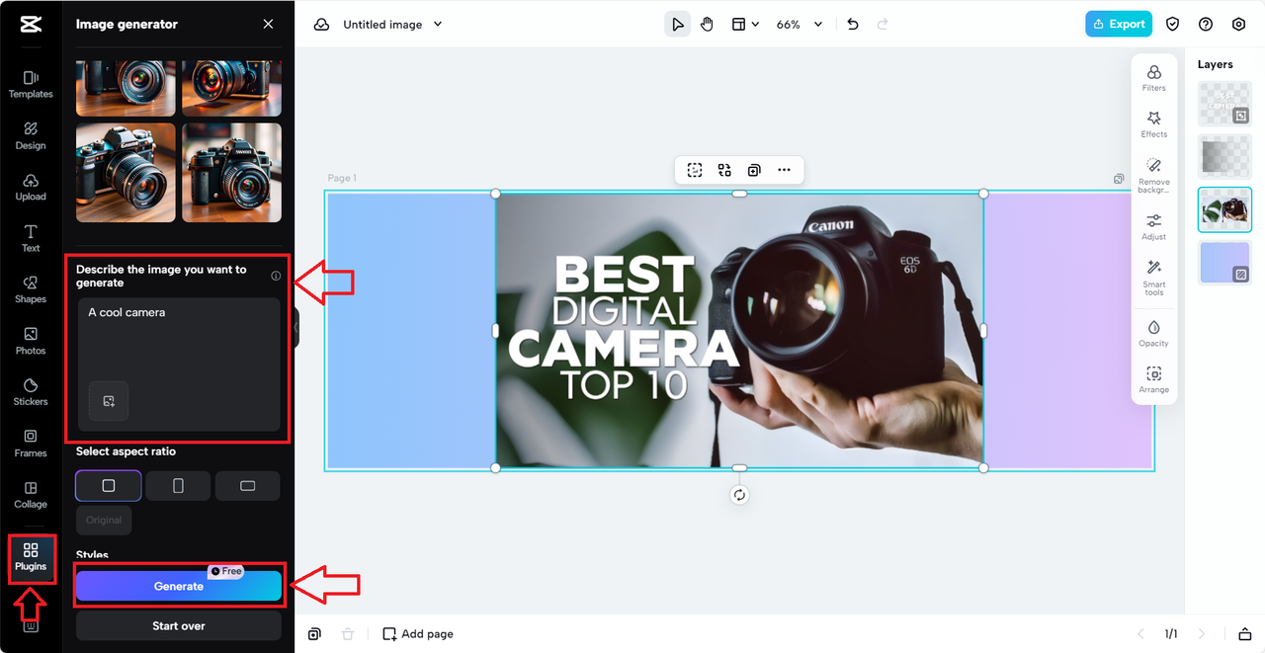This screenshot has height=653, width=1265.
Task: Open the 66% zoom level dropdown
Action: [x=799, y=25]
